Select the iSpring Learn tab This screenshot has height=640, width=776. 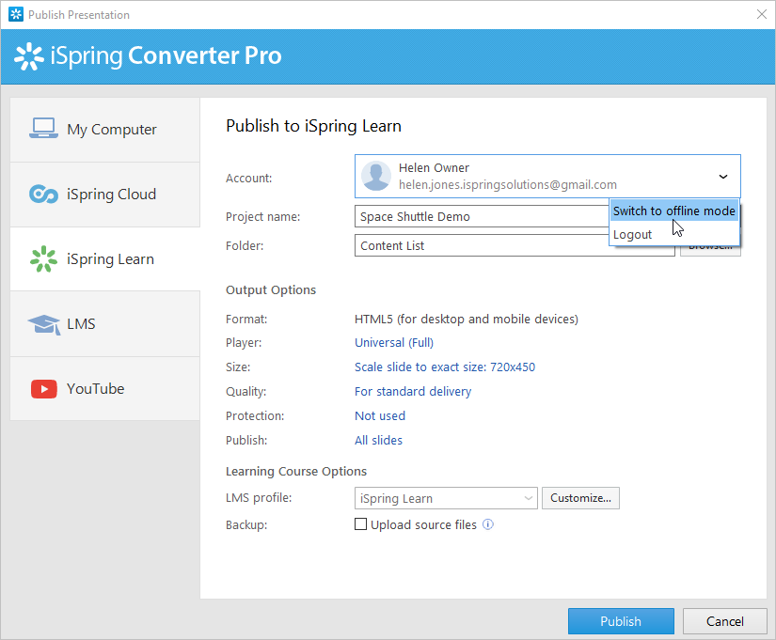105,259
